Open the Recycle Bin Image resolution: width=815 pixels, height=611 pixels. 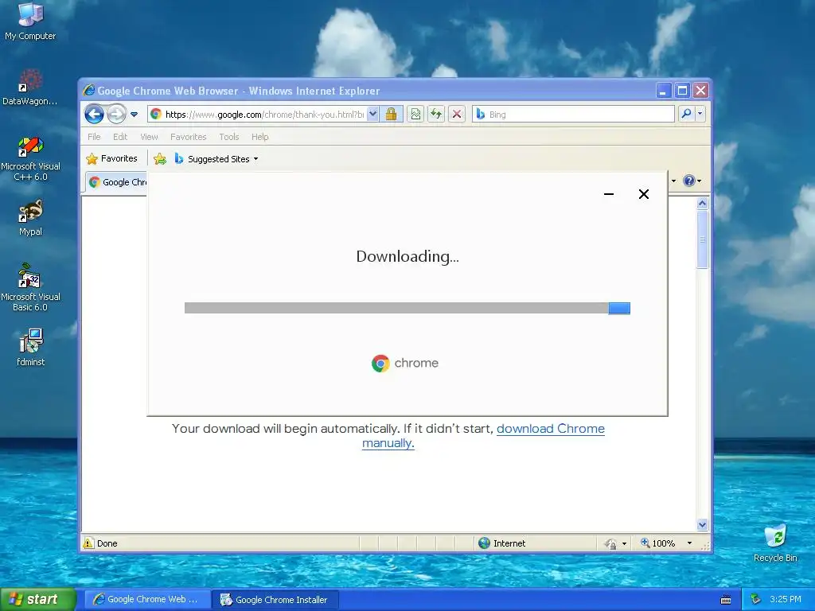tap(775, 543)
